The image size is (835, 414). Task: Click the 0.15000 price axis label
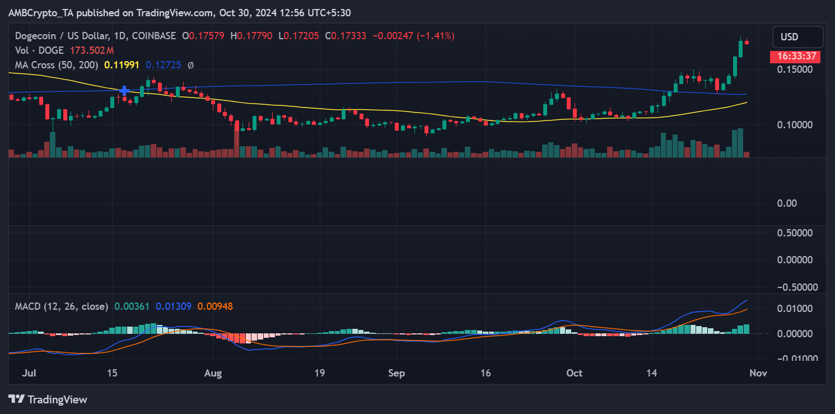[x=795, y=69]
